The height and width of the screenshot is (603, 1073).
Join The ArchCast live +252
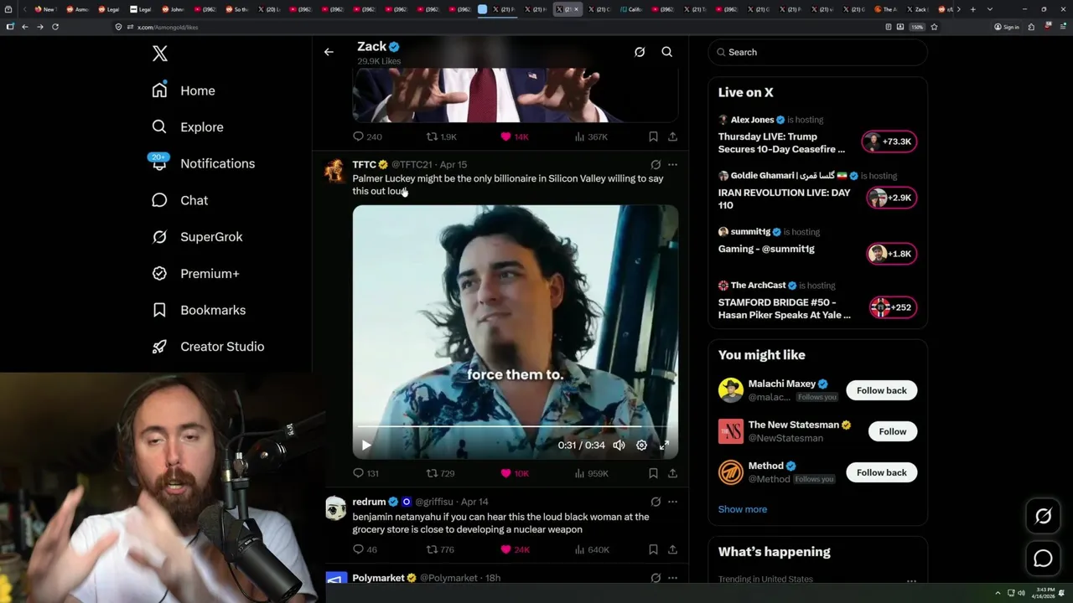click(893, 307)
